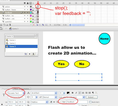Toggle the width-height constrain lock icon
Screen dimensions: 118x106
coord(2,104)
